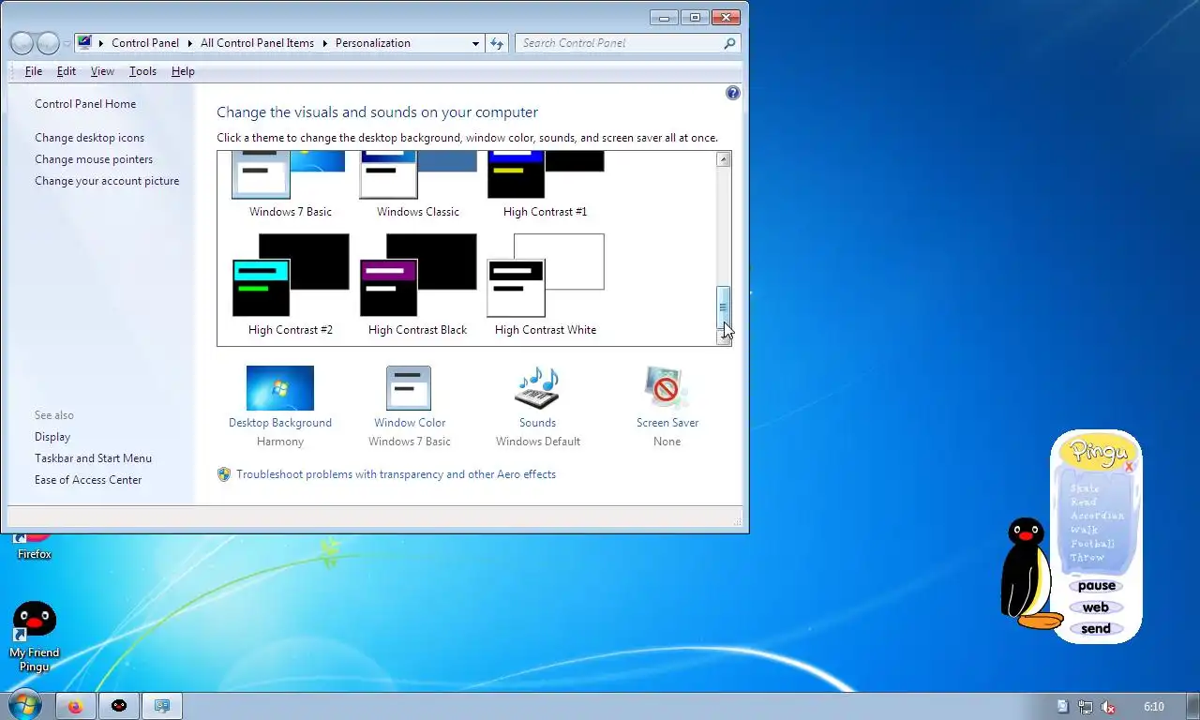Click the Sounds text label
This screenshot has width=1200, height=720.
point(537,423)
